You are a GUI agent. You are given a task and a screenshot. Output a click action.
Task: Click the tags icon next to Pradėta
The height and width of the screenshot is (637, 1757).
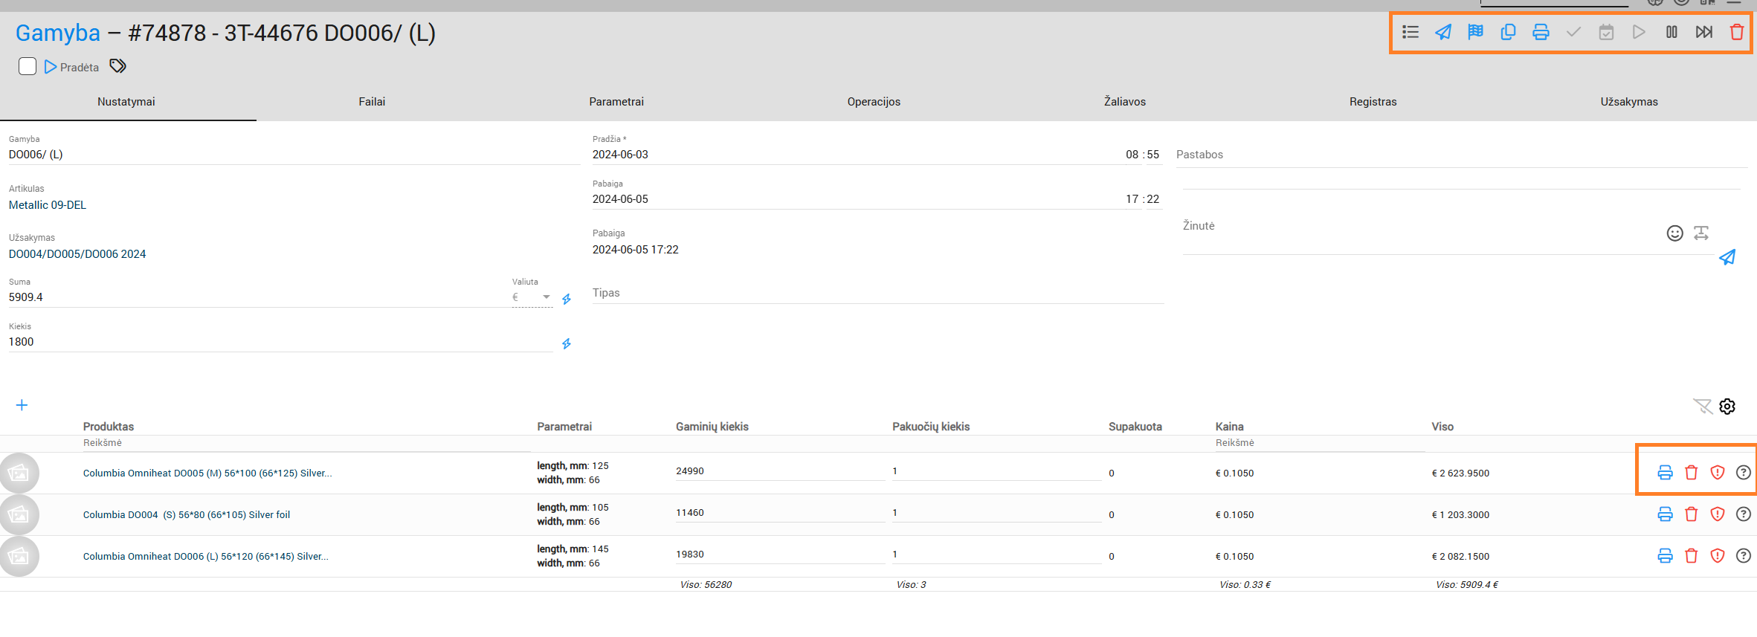click(117, 66)
